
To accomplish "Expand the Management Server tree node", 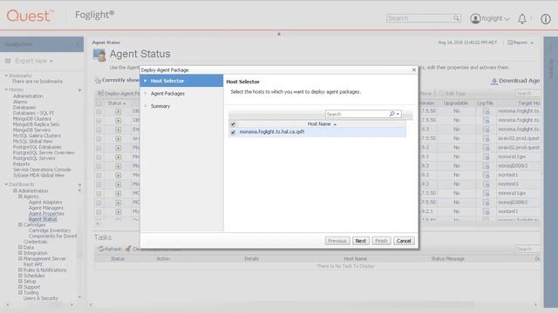I will click(20, 259).
